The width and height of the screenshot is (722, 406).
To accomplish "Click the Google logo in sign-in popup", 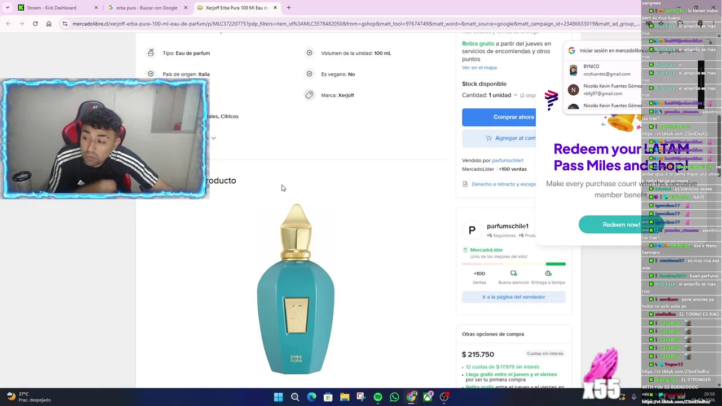I will pos(571,51).
